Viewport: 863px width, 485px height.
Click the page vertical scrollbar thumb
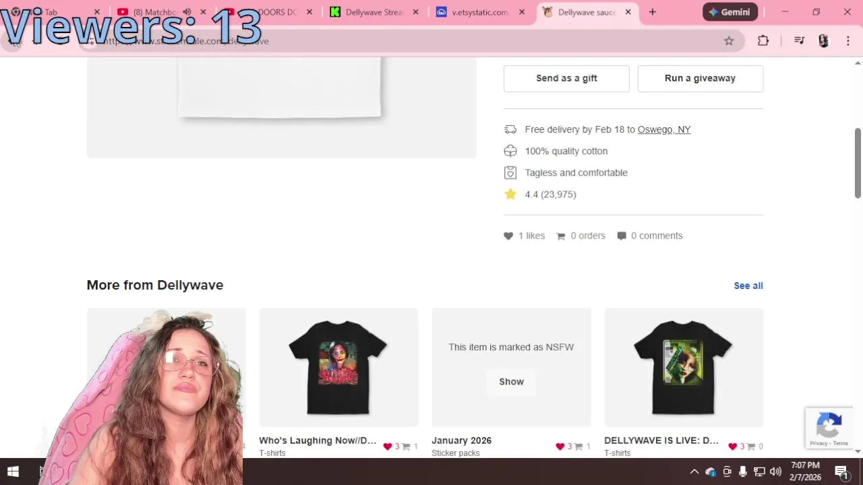(x=858, y=163)
